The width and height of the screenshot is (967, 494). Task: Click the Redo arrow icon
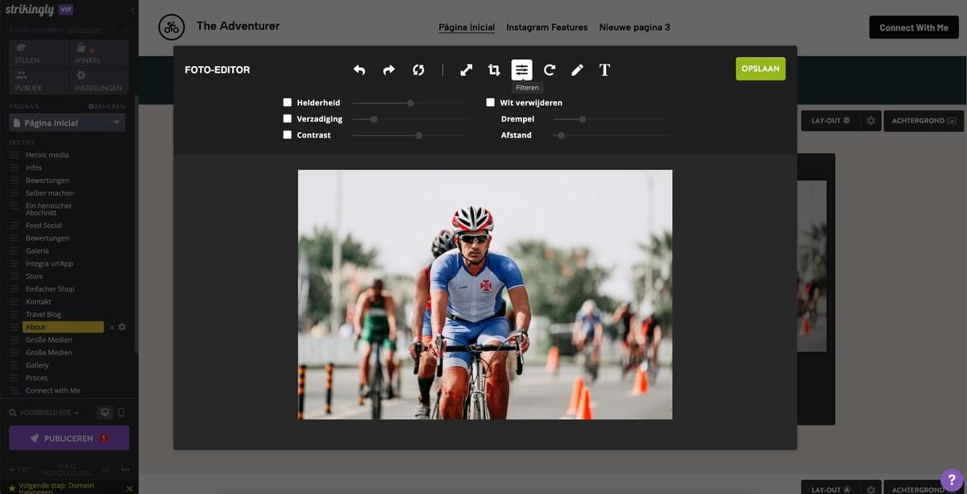(388, 69)
